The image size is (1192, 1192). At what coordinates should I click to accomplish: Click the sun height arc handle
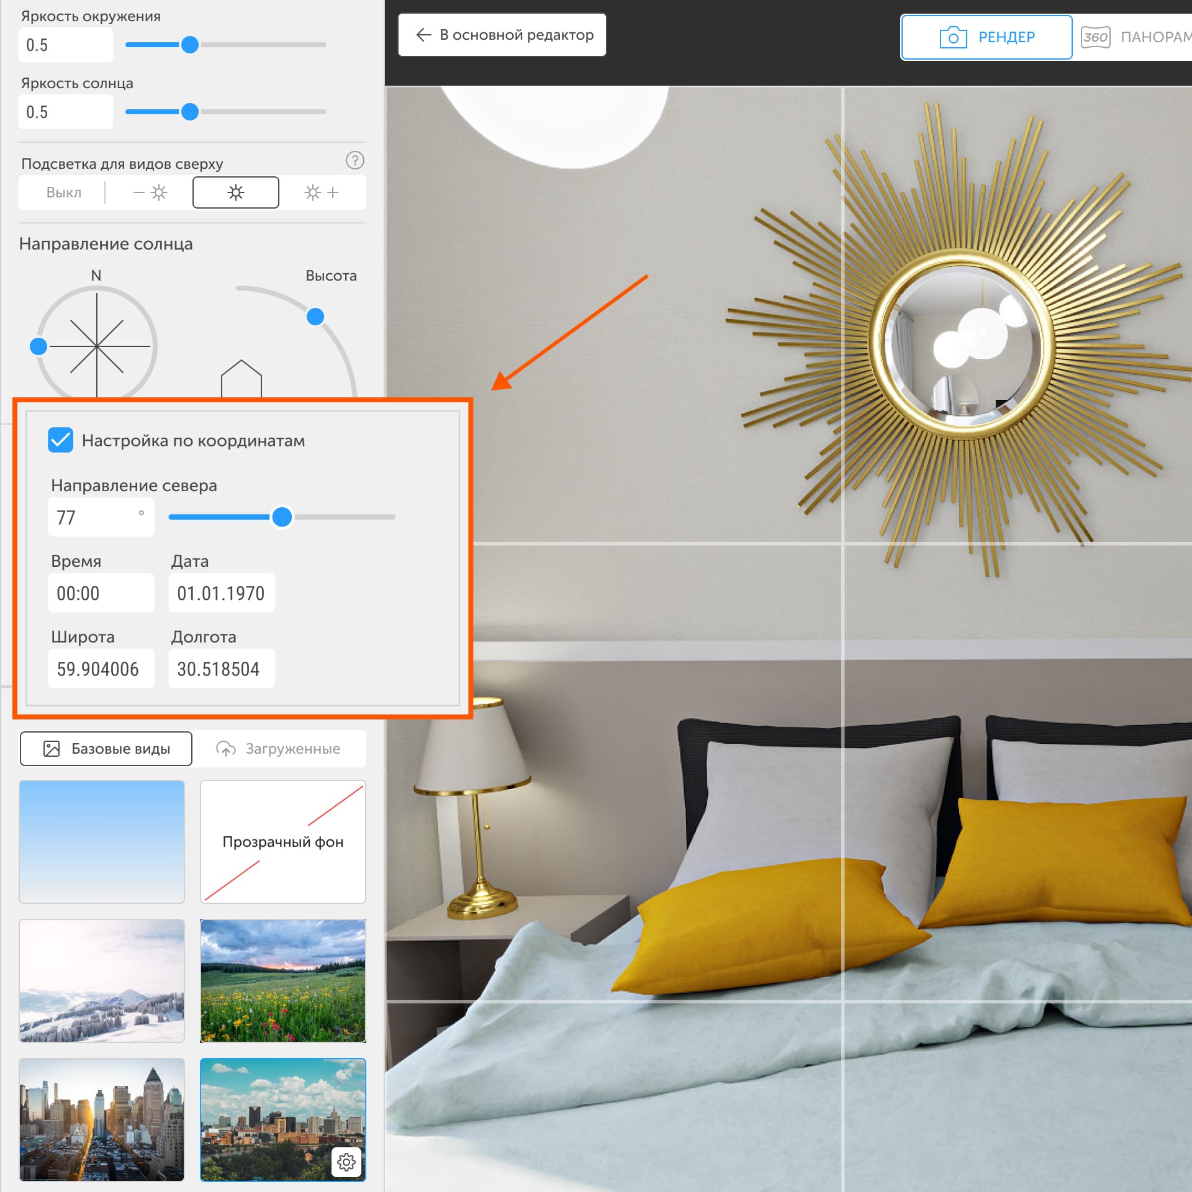point(315,317)
